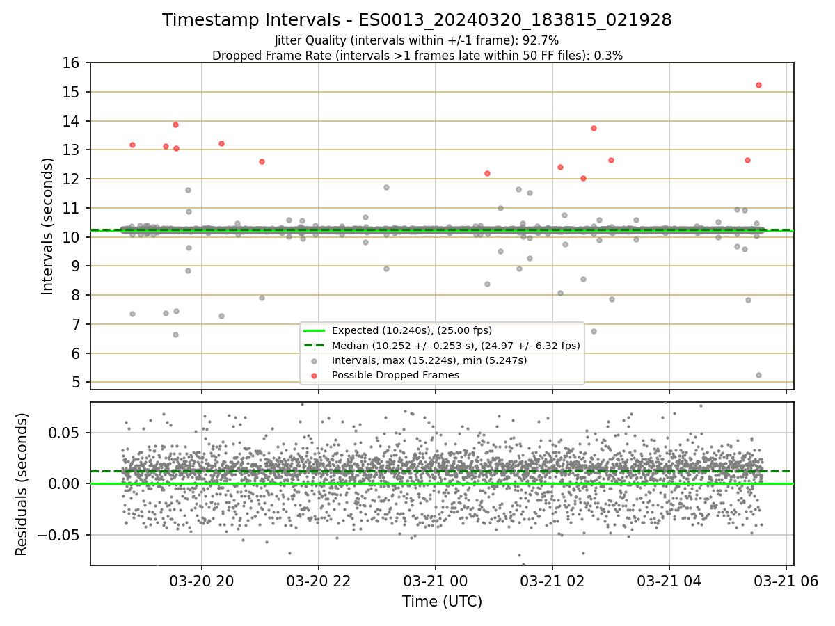Click legend text "Expected (10.240s), (25.00 fps)"

tap(412, 330)
